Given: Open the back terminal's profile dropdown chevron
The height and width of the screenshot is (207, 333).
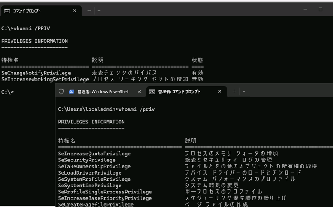Looking at the screenshot, I should tap(99, 11).
